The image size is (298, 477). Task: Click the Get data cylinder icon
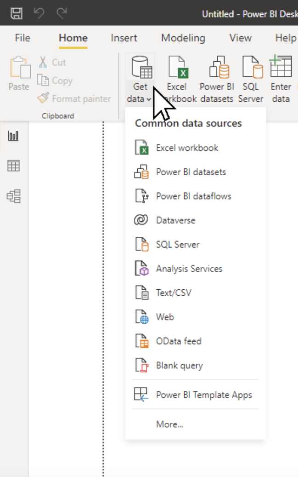pyautogui.click(x=141, y=67)
